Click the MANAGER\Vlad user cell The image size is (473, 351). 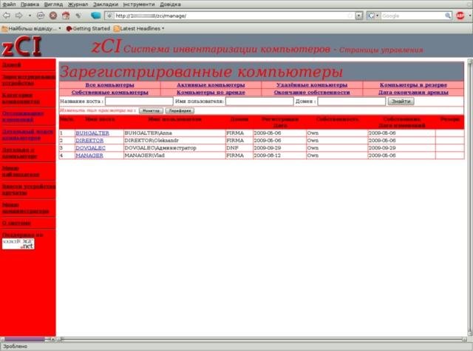coord(174,156)
